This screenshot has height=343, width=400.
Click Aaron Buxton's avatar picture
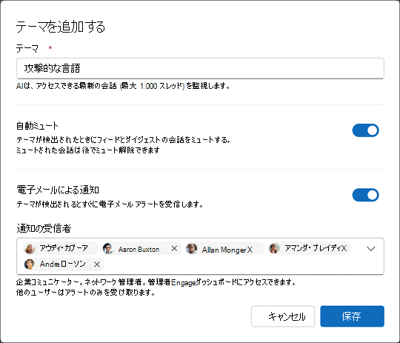(108, 248)
